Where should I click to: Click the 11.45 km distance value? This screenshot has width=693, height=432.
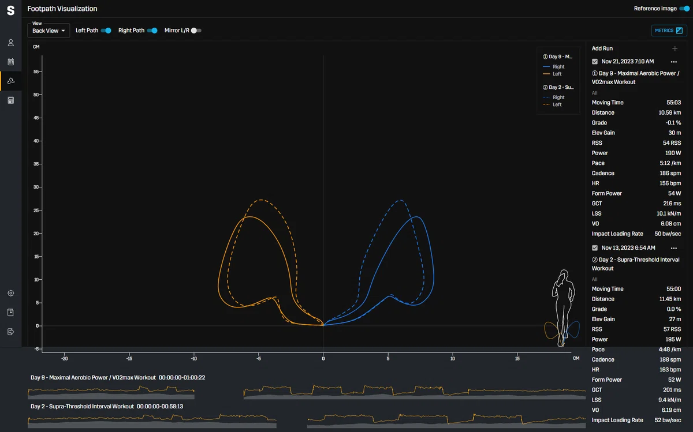pos(670,299)
